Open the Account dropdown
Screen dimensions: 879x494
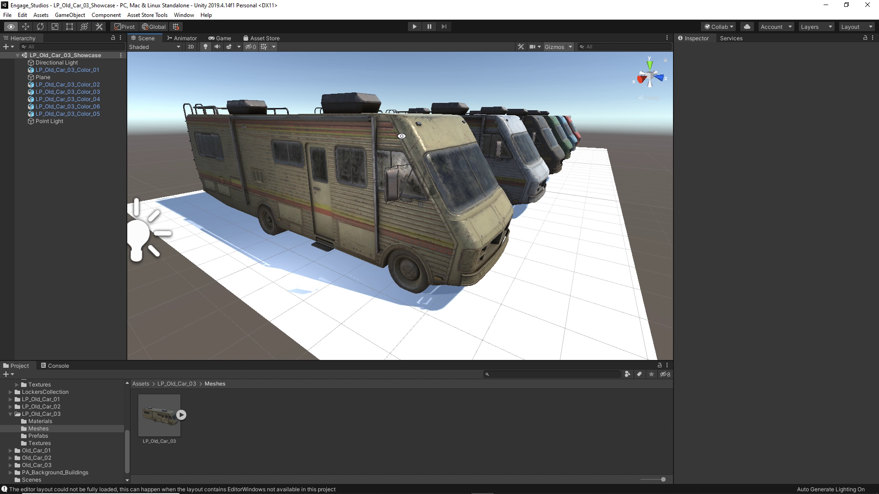(776, 27)
